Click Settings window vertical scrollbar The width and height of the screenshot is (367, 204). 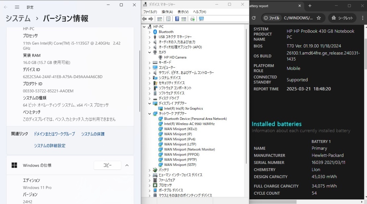point(140,81)
